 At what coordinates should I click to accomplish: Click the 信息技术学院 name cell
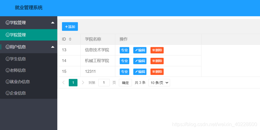(x=98, y=50)
